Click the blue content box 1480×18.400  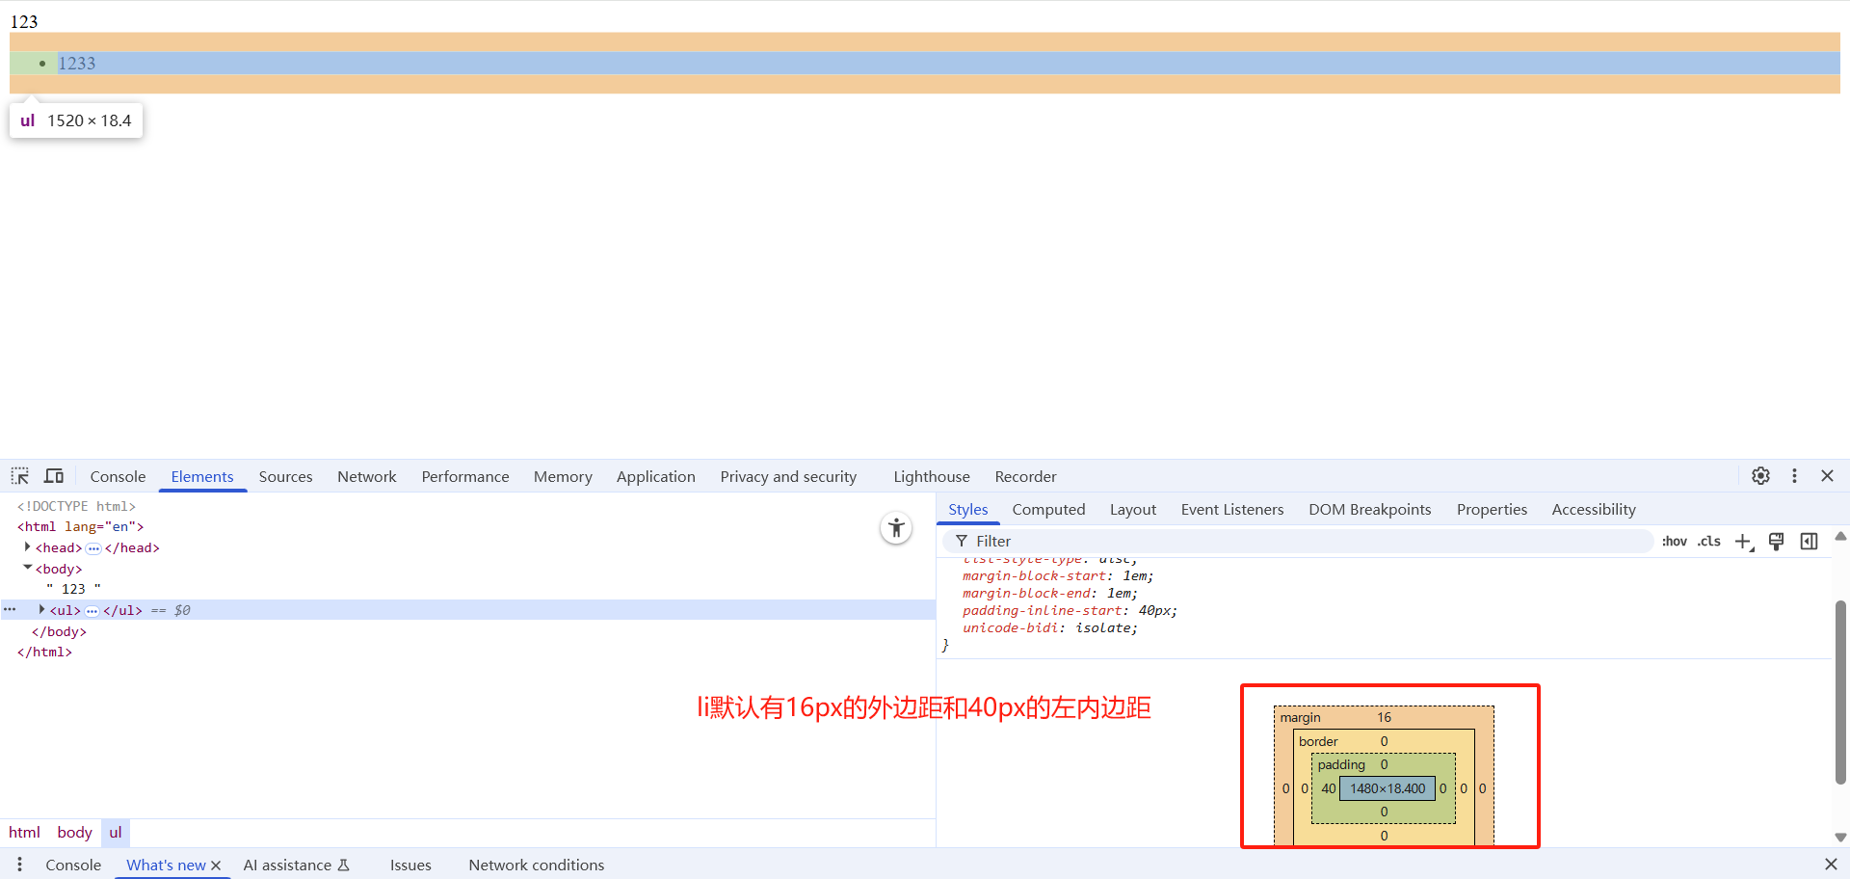tap(1387, 788)
